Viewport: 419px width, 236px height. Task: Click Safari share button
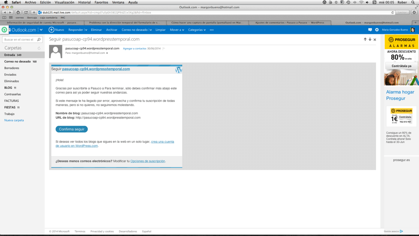click(x=26, y=12)
